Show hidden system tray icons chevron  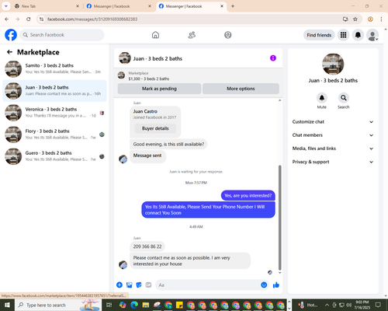pyautogui.click(x=327, y=305)
